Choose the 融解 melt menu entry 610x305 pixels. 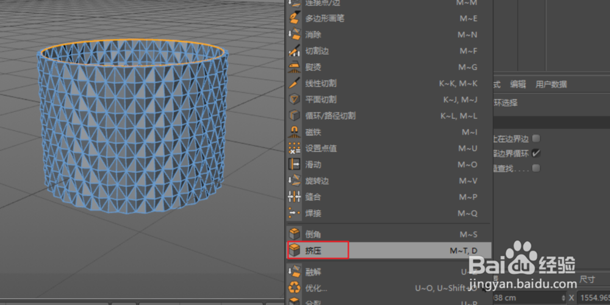tap(389, 272)
